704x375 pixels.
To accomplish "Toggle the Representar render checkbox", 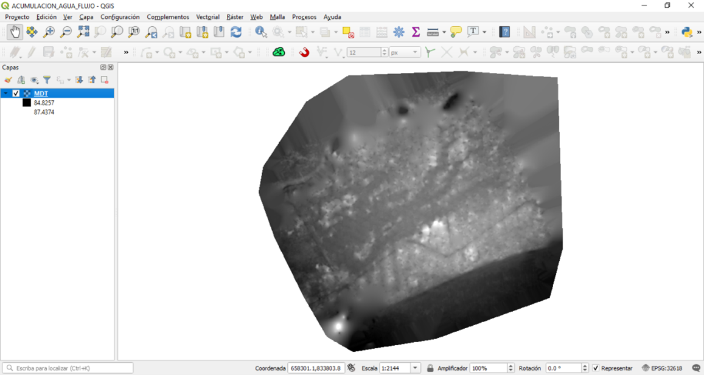I will point(596,368).
